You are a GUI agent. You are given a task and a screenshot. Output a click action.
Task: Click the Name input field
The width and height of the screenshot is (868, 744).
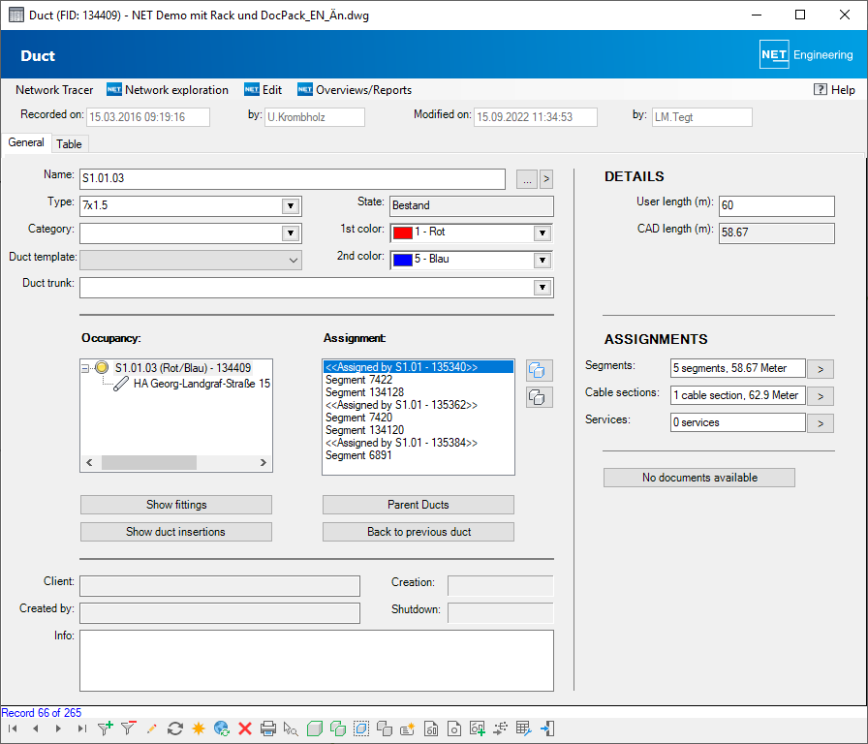pyautogui.click(x=293, y=179)
